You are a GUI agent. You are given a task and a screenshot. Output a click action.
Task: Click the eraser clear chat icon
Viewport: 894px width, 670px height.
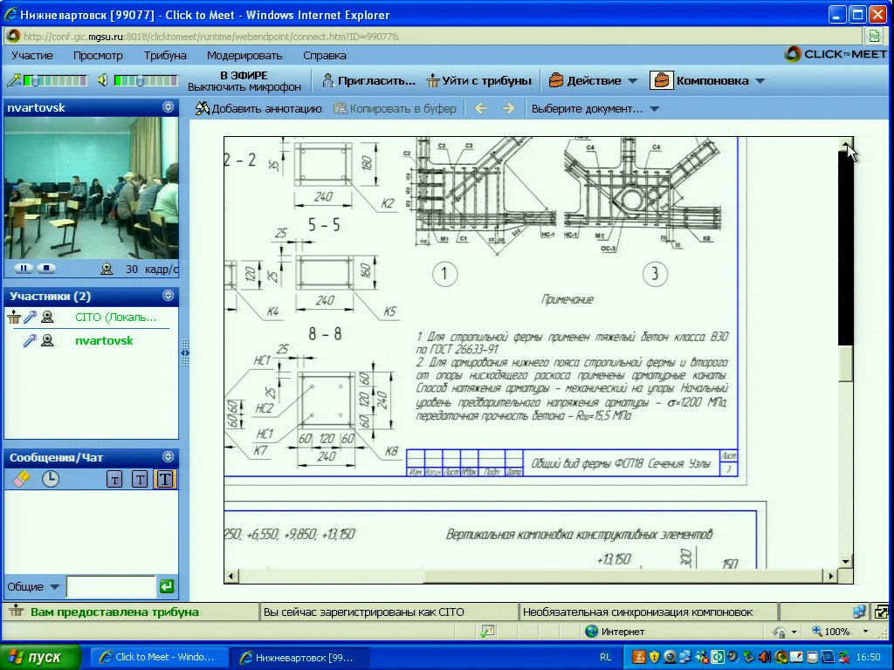tap(21, 479)
